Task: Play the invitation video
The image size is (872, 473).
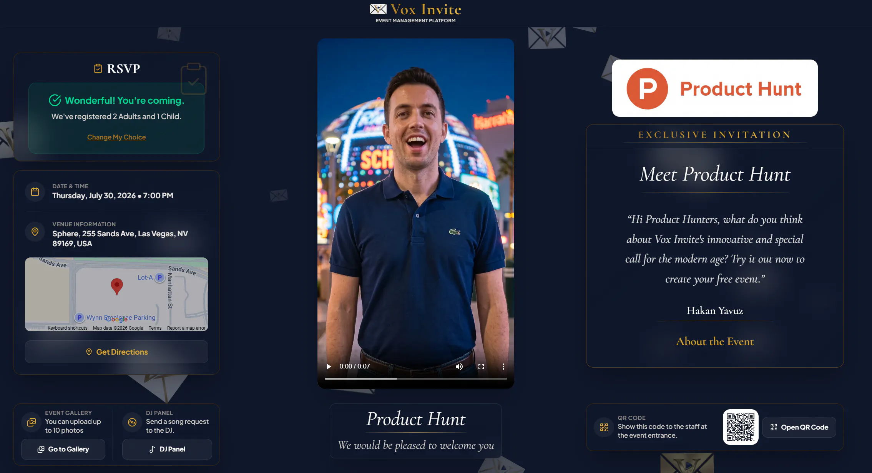Action: [329, 367]
